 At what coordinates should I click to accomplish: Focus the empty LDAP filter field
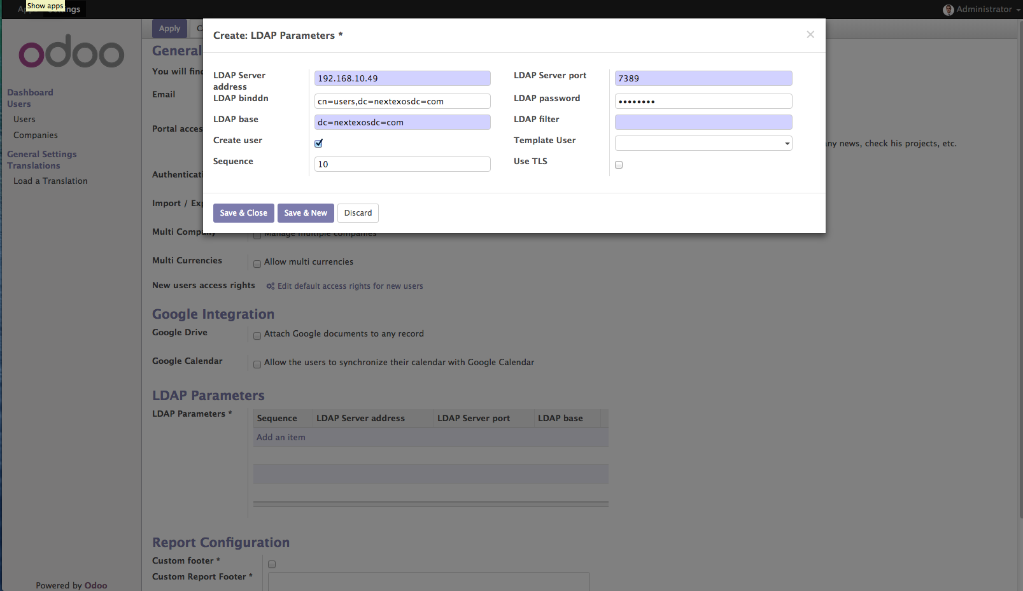[x=703, y=122]
